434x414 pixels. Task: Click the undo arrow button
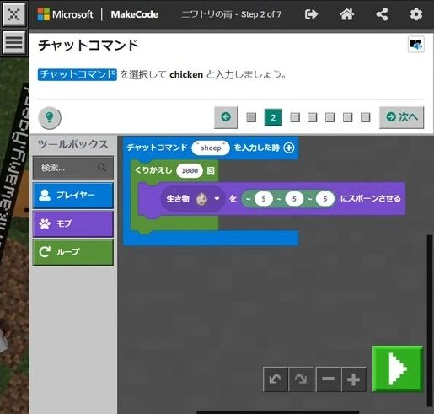[x=276, y=379]
